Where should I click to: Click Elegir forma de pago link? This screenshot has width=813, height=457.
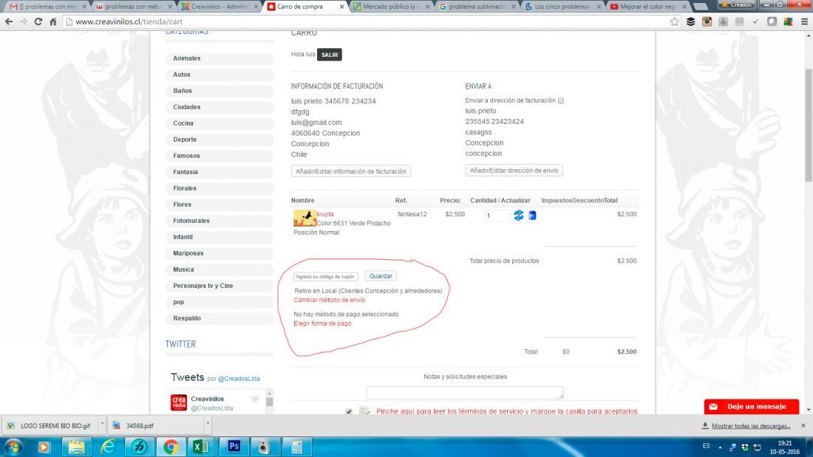(322, 323)
